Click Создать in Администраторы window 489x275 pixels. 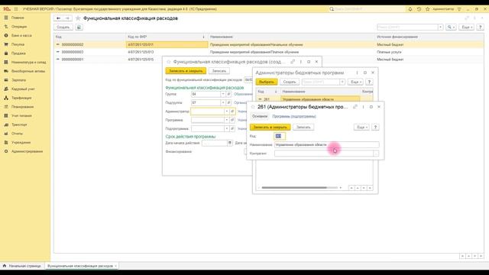pyautogui.click(x=290, y=82)
